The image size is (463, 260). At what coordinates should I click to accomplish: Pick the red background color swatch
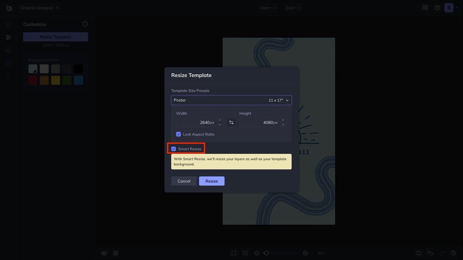(33, 80)
